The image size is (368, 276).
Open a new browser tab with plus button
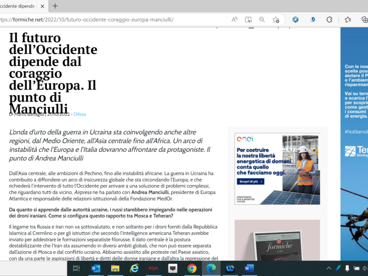(55, 6)
